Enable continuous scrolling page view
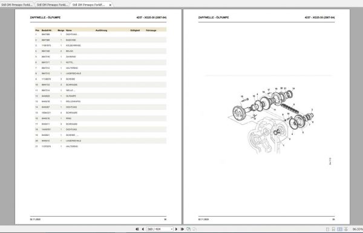363x233 pixels. click(x=333, y=229)
